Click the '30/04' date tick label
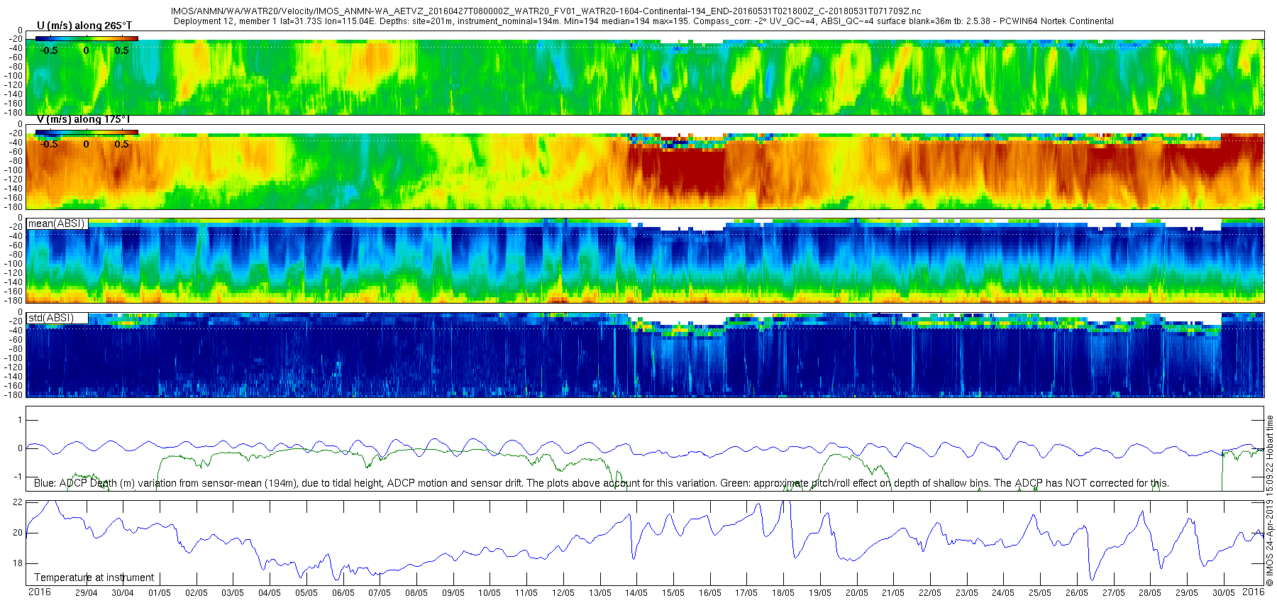This screenshot has width=1277, height=603. pyautogui.click(x=123, y=593)
